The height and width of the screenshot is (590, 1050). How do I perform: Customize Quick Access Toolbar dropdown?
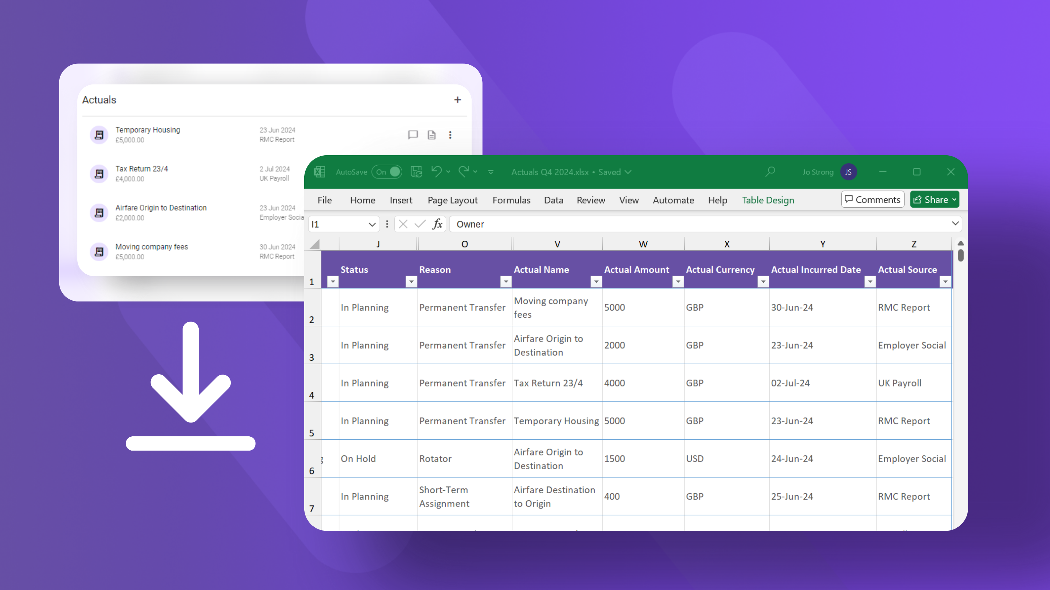click(x=491, y=172)
